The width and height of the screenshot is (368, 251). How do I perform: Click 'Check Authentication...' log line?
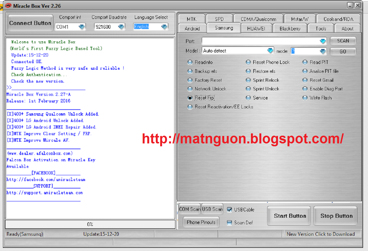(x=39, y=75)
